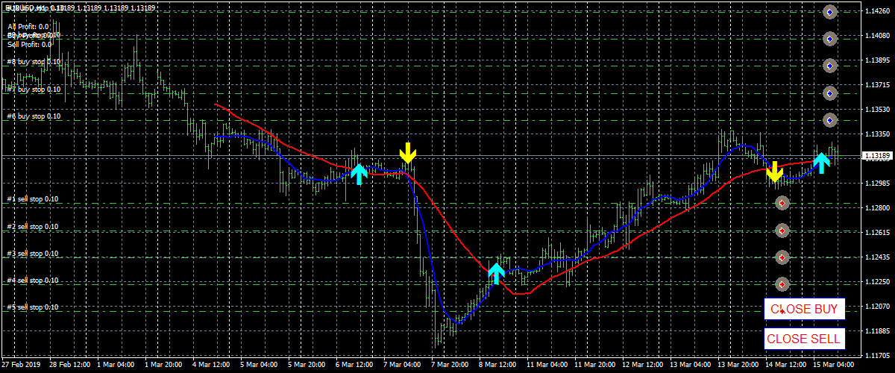Image resolution: width=895 pixels, height=373 pixels.
Task: Click red circle marker on #1 sell stop line
Action: click(x=782, y=203)
